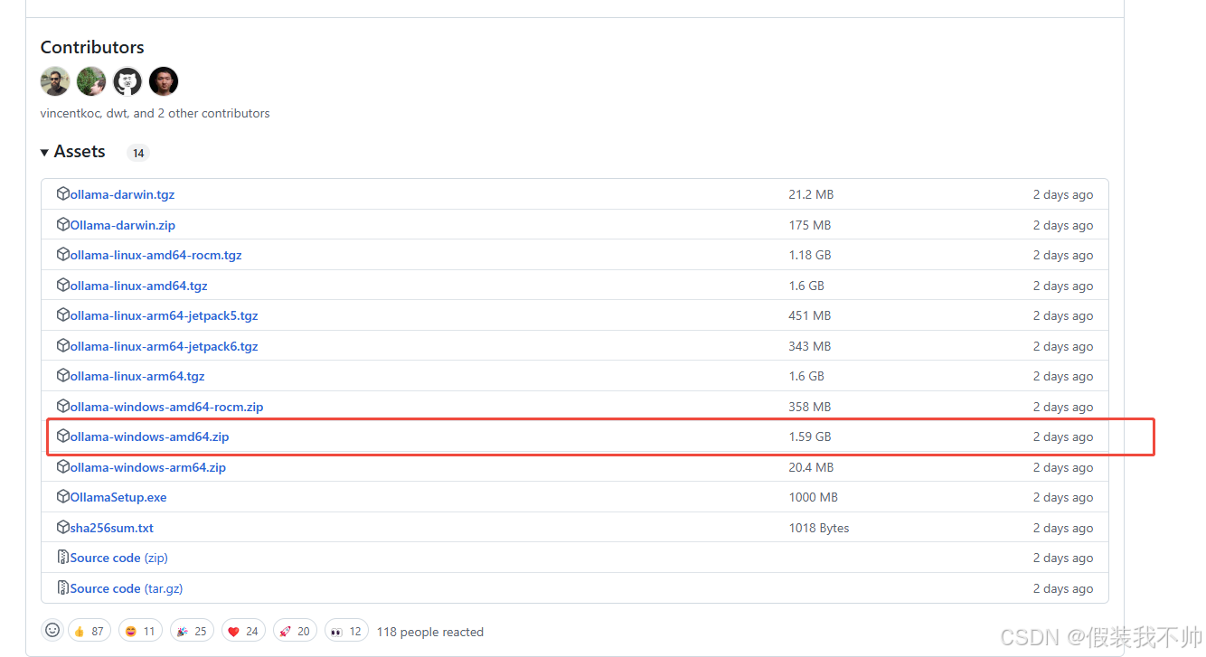Toggle the eyes reaction 12

[x=346, y=631]
